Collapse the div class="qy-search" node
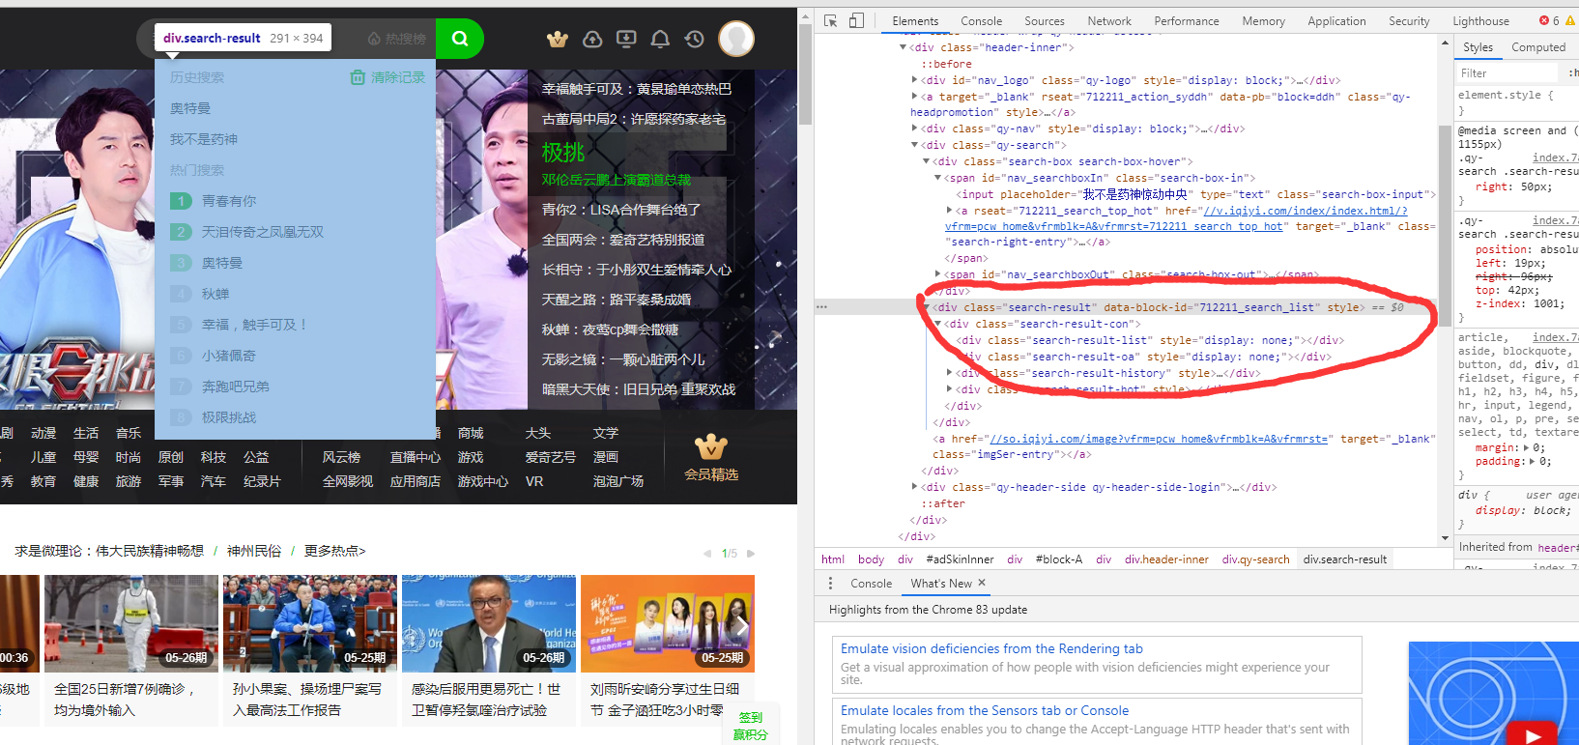The height and width of the screenshot is (745, 1579). pos(914,145)
